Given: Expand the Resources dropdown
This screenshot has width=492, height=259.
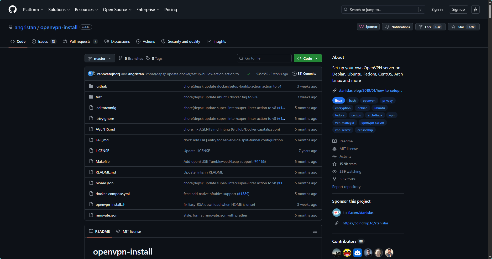Looking at the screenshot, I should coord(86,9).
